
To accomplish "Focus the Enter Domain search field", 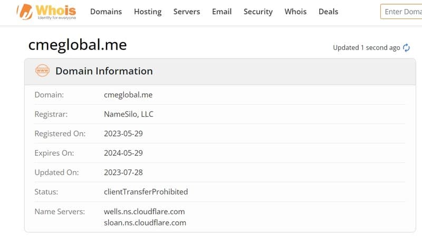I will (401, 12).
